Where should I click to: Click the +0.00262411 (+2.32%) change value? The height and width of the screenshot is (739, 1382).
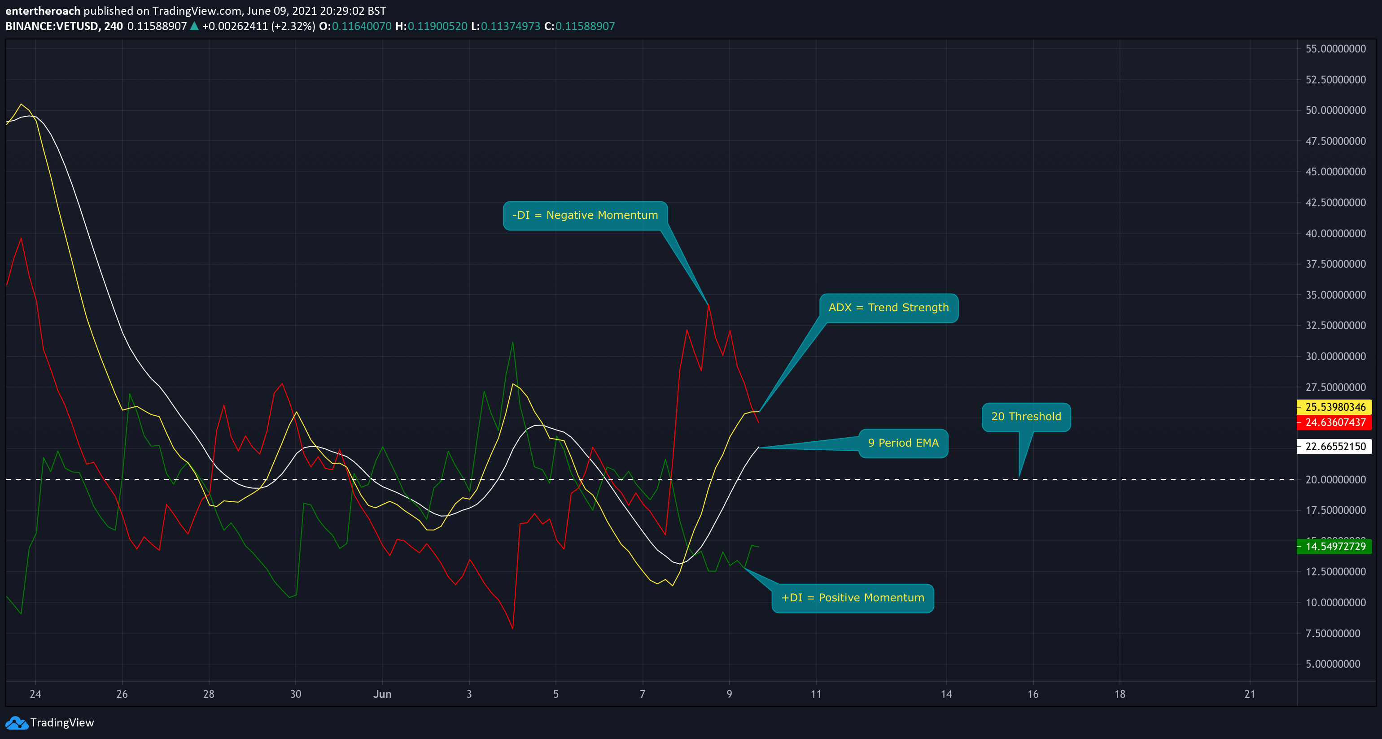258,26
